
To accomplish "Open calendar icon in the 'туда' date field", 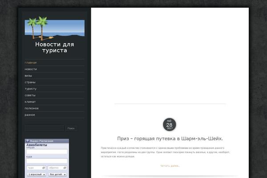I will tap(44, 168).
